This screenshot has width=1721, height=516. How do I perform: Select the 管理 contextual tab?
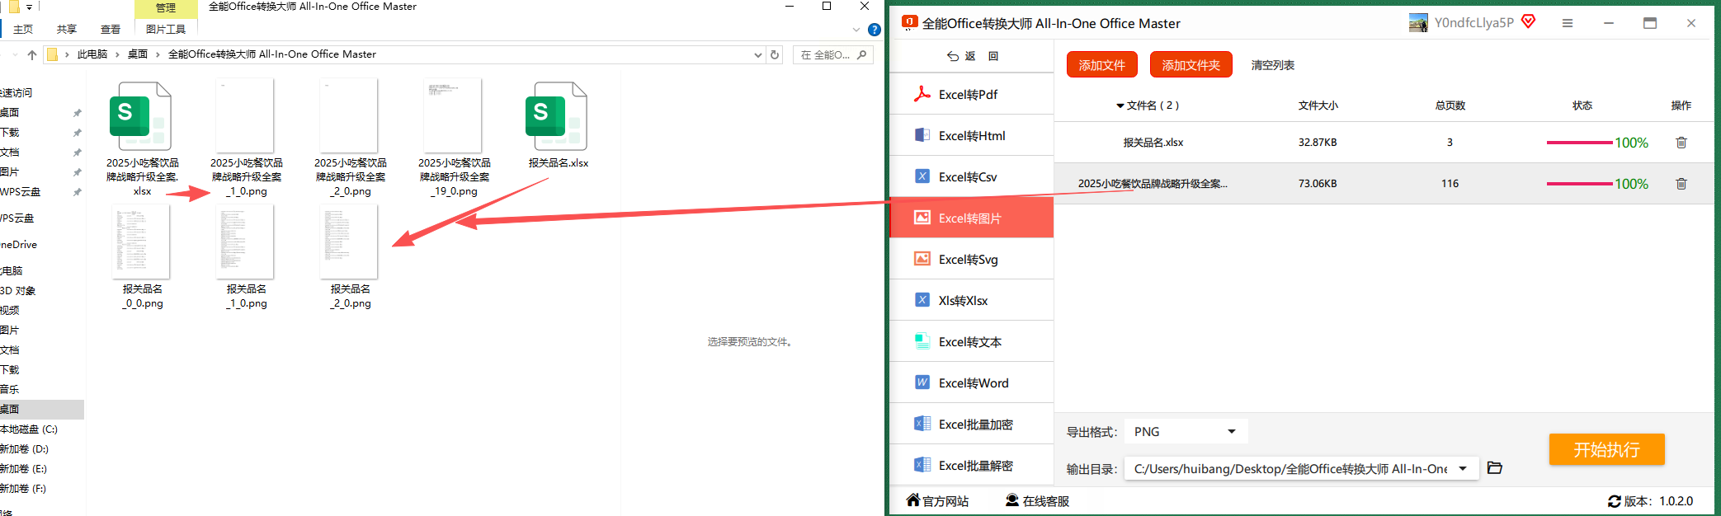click(x=166, y=7)
